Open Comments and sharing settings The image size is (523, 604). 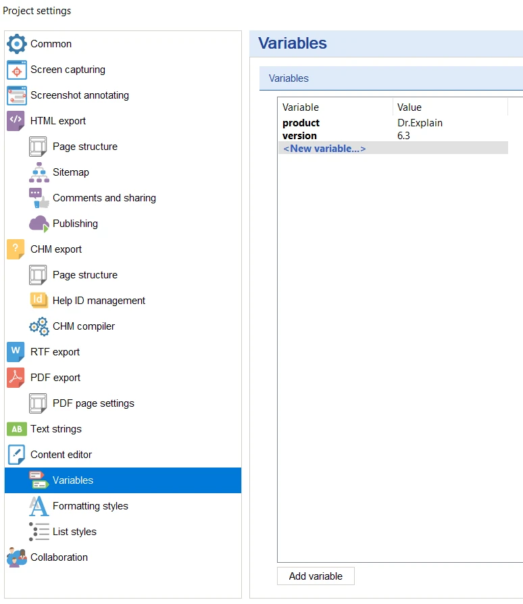pyautogui.click(x=104, y=198)
